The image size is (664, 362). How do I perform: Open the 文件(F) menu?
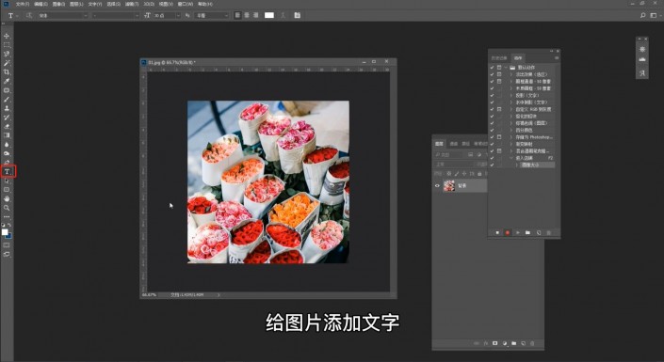pos(23,4)
